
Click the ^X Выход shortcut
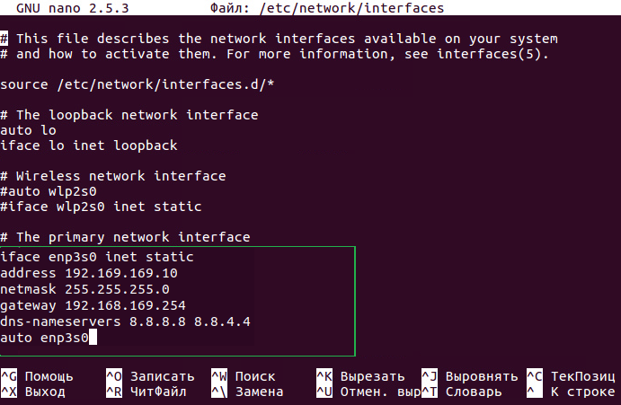coord(33,392)
